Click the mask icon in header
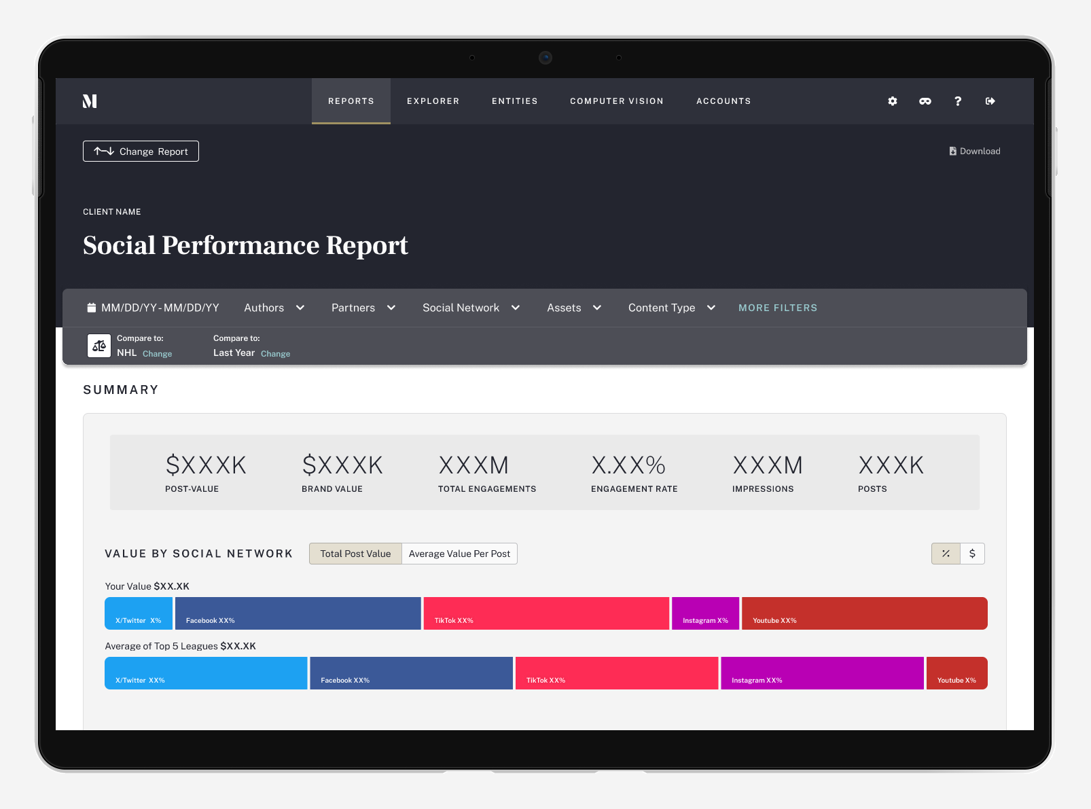The image size is (1091, 809). click(925, 101)
